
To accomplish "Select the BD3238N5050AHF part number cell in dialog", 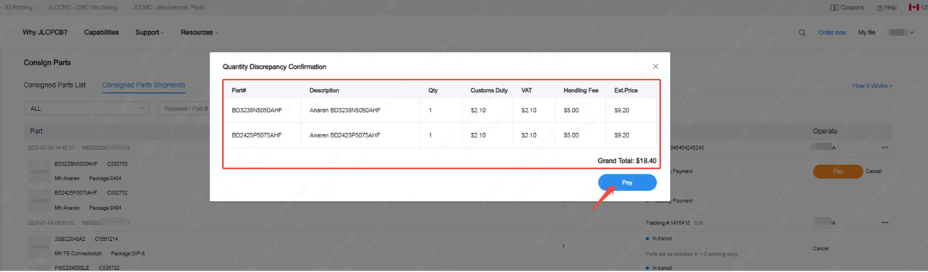I will [x=257, y=111].
